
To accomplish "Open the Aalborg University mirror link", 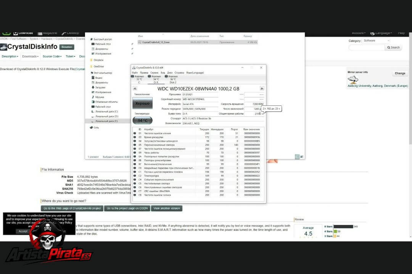I will coord(378,86).
